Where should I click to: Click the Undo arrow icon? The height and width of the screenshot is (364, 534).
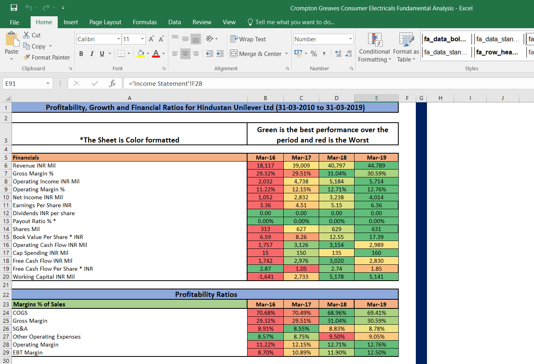click(x=28, y=8)
